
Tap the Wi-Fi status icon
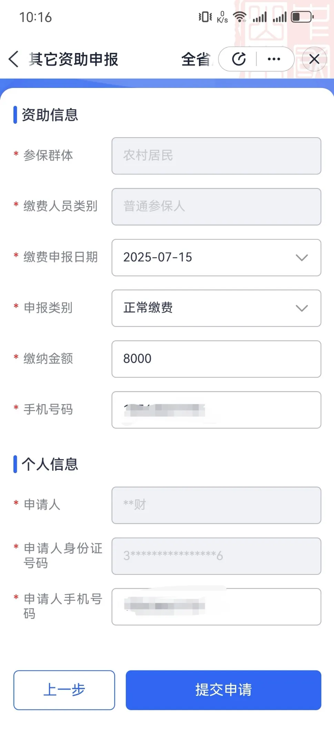pos(240,17)
